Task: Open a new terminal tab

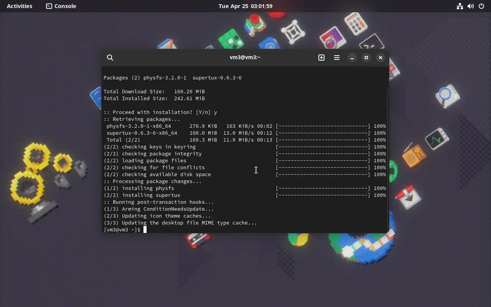Action: pos(321,58)
